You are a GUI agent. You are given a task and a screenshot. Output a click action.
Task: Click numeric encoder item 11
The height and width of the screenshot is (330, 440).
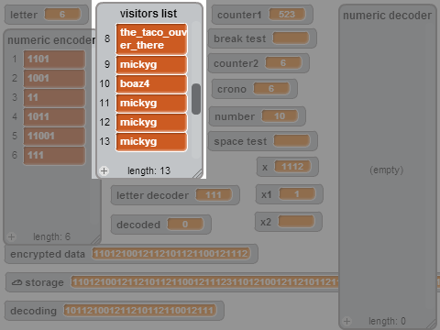click(x=54, y=97)
